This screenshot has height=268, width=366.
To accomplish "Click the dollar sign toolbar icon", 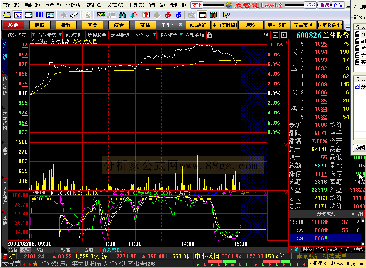I will (88, 15).
